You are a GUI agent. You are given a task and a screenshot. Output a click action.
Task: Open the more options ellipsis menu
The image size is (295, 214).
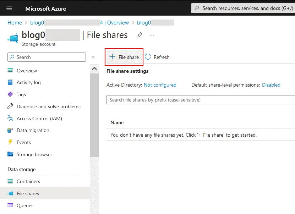pos(152,35)
